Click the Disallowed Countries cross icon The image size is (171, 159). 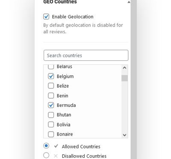pos(56,156)
